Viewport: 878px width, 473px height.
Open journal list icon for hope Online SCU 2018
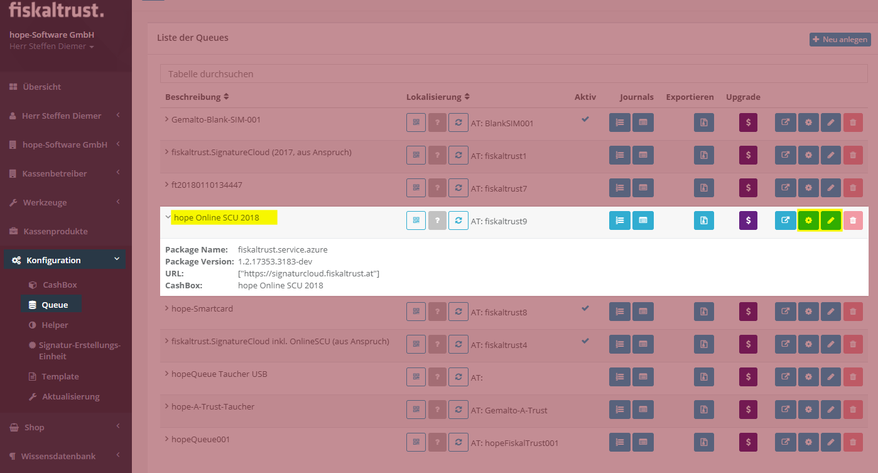tap(620, 220)
